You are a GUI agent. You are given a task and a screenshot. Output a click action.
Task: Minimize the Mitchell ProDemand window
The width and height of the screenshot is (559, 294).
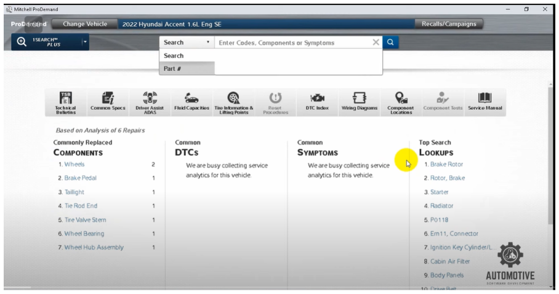[x=508, y=9]
